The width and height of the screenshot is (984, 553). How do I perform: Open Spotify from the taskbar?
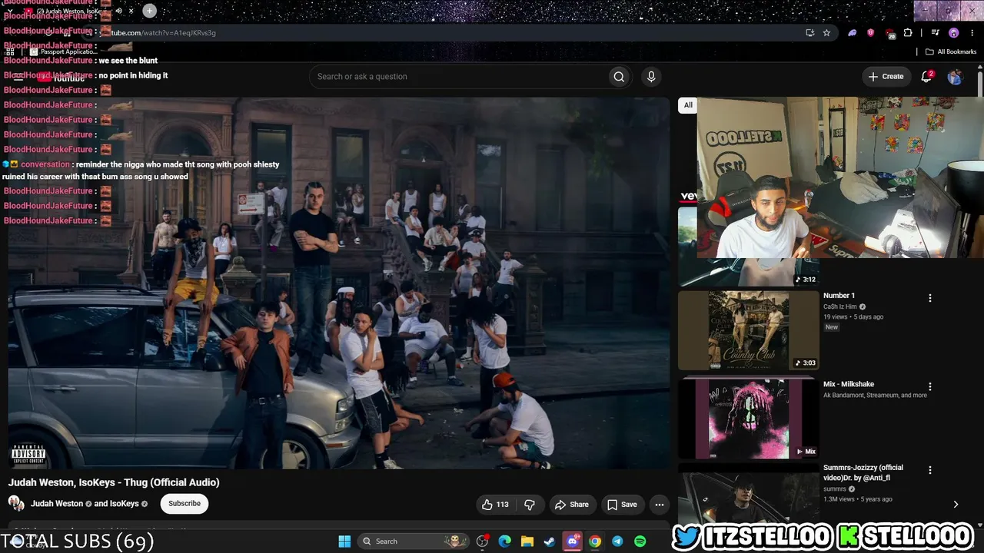[x=640, y=541]
